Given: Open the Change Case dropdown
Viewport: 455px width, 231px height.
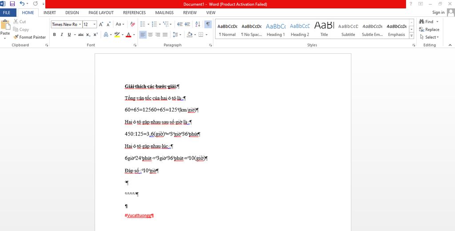Looking at the screenshot, I should pyautogui.click(x=120, y=24).
